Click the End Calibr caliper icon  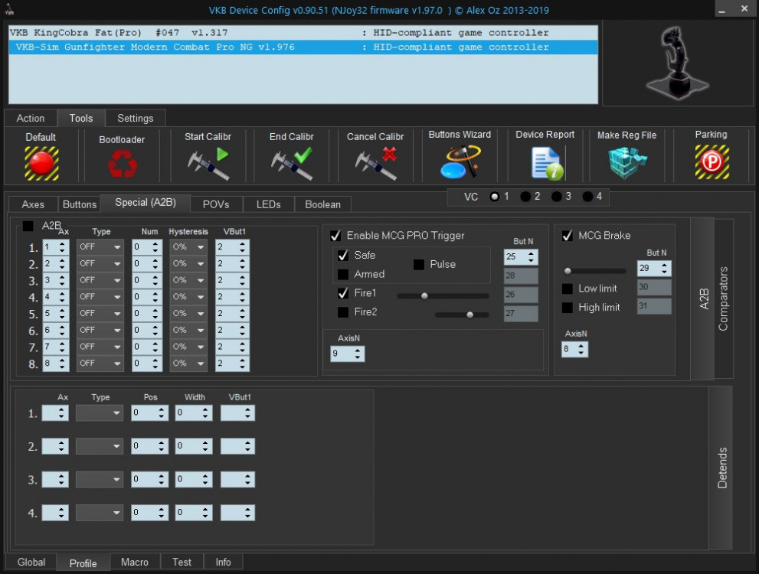(x=291, y=163)
